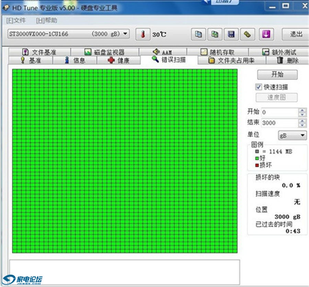Open the 随机存取 tab

point(218,52)
